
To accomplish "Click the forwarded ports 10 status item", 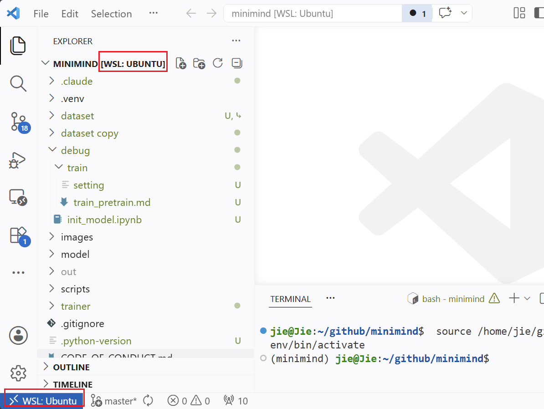I will pos(236,401).
